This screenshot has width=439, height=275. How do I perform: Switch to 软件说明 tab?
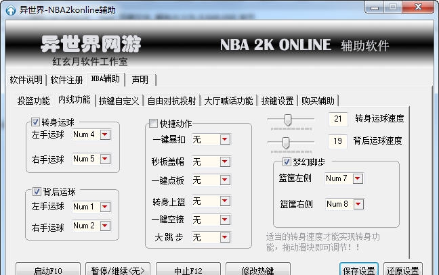coord(26,80)
